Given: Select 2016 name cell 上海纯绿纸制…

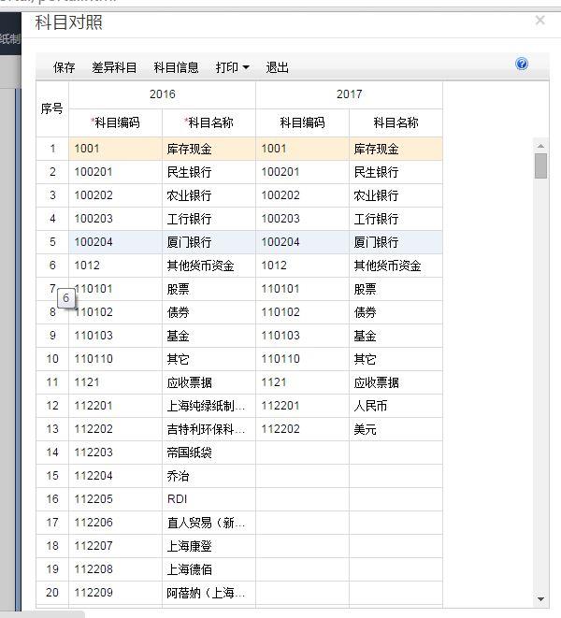Looking at the screenshot, I should pyautogui.click(x=209, y=406).
